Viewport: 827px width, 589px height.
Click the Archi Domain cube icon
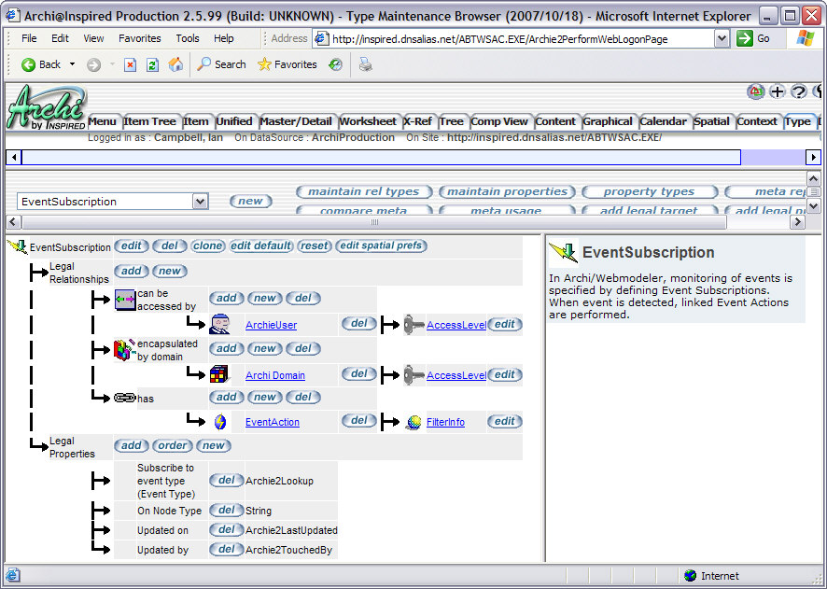[220, 375]
